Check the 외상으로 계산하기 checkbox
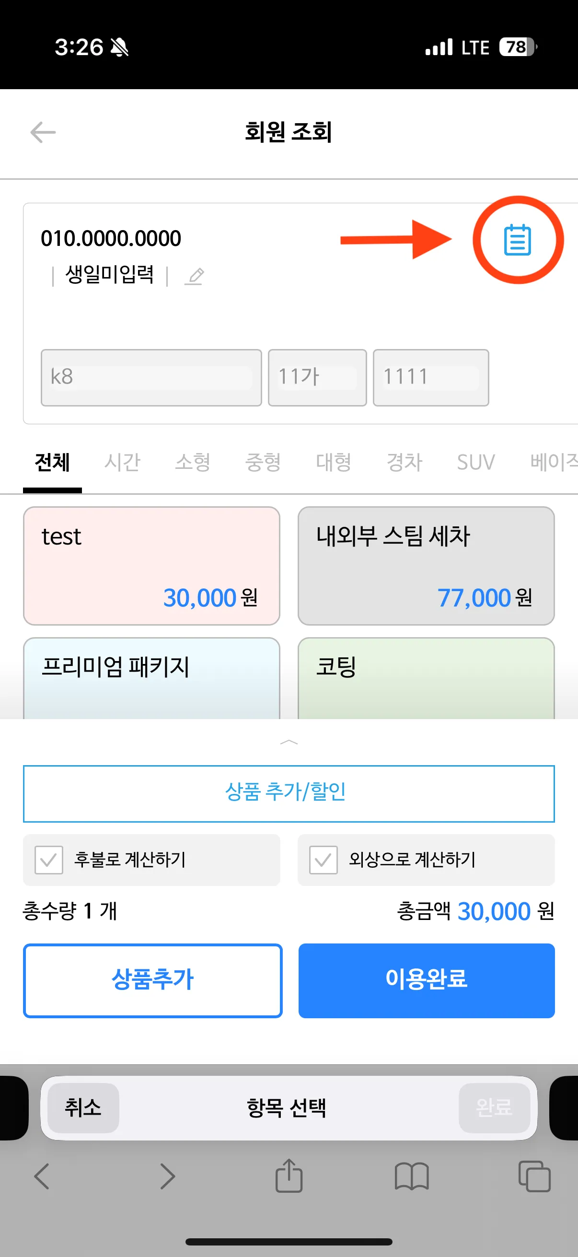This screenshot has height=1257, width=578. pos(324,860)
